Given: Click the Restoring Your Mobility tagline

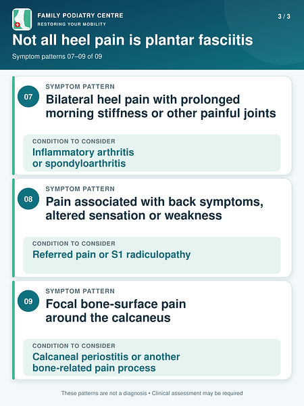Looking at the screenshot, I should click(72, 24).
